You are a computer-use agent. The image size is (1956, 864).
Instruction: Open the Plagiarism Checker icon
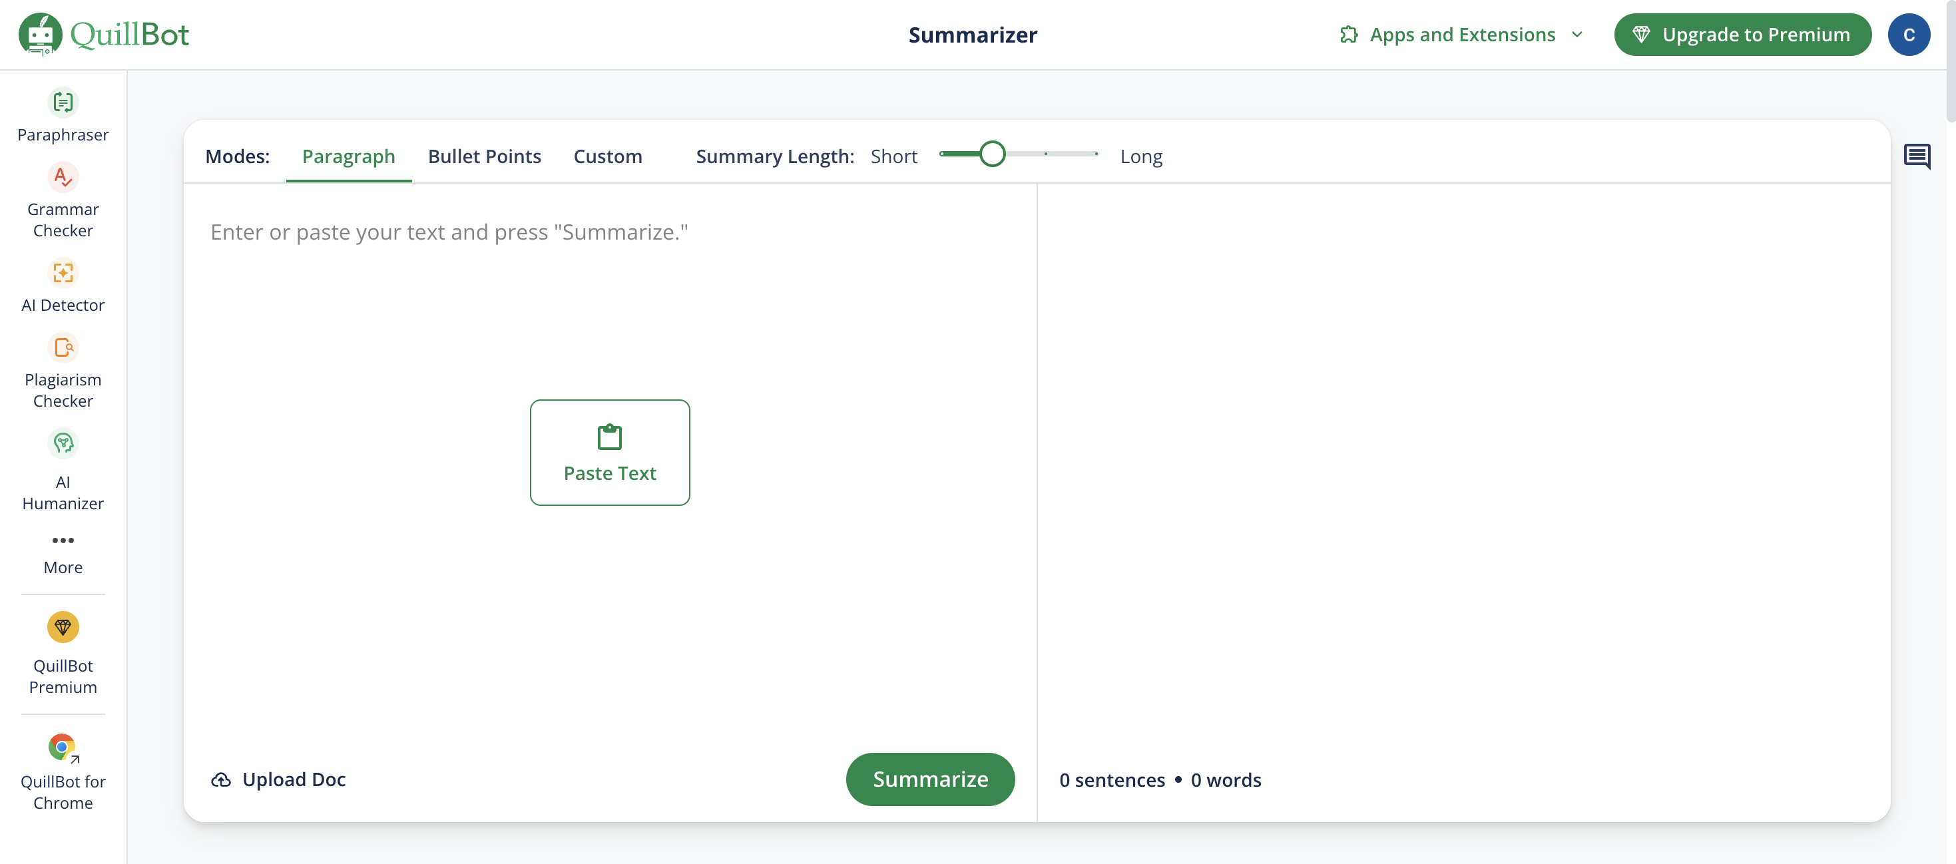[x=63, y=347]
